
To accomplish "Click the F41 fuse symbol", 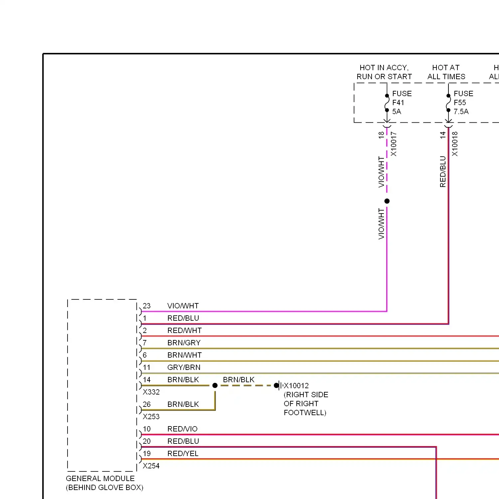I will click(387, 103).
